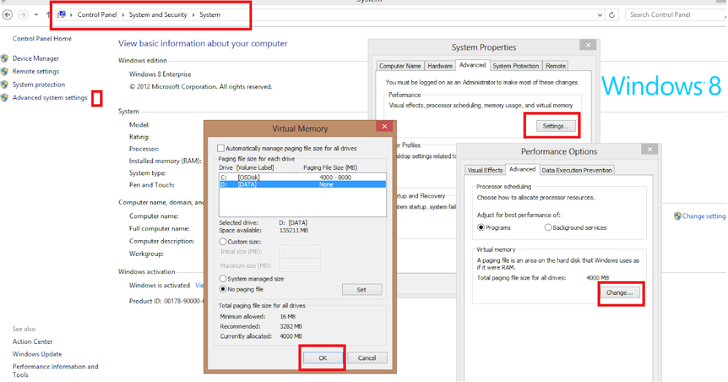This screenshot has height=382, width=728.
Task: Switch to Hardware tab in System Properties
Action: 440,66
